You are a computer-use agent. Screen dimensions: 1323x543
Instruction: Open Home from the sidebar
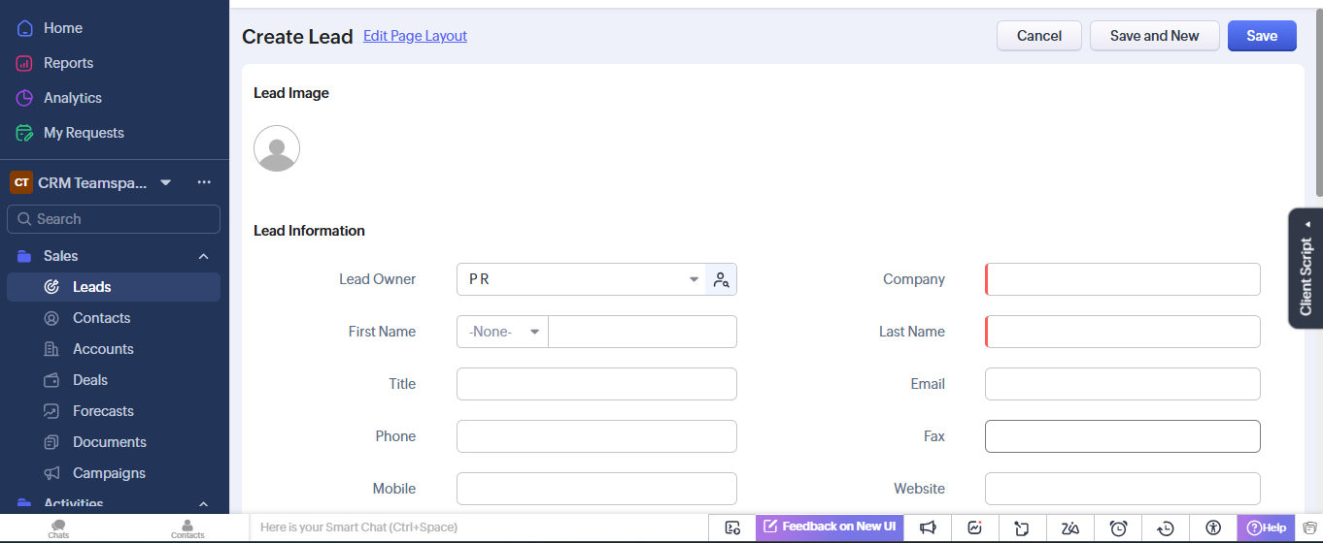(x=62, y=28)
